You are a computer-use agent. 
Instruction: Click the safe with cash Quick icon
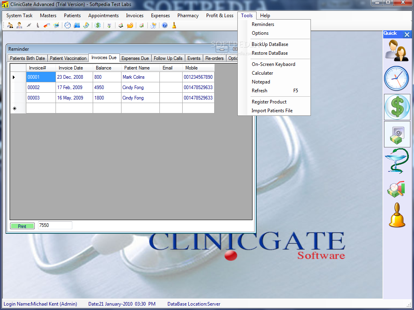(x=397, y=134)
